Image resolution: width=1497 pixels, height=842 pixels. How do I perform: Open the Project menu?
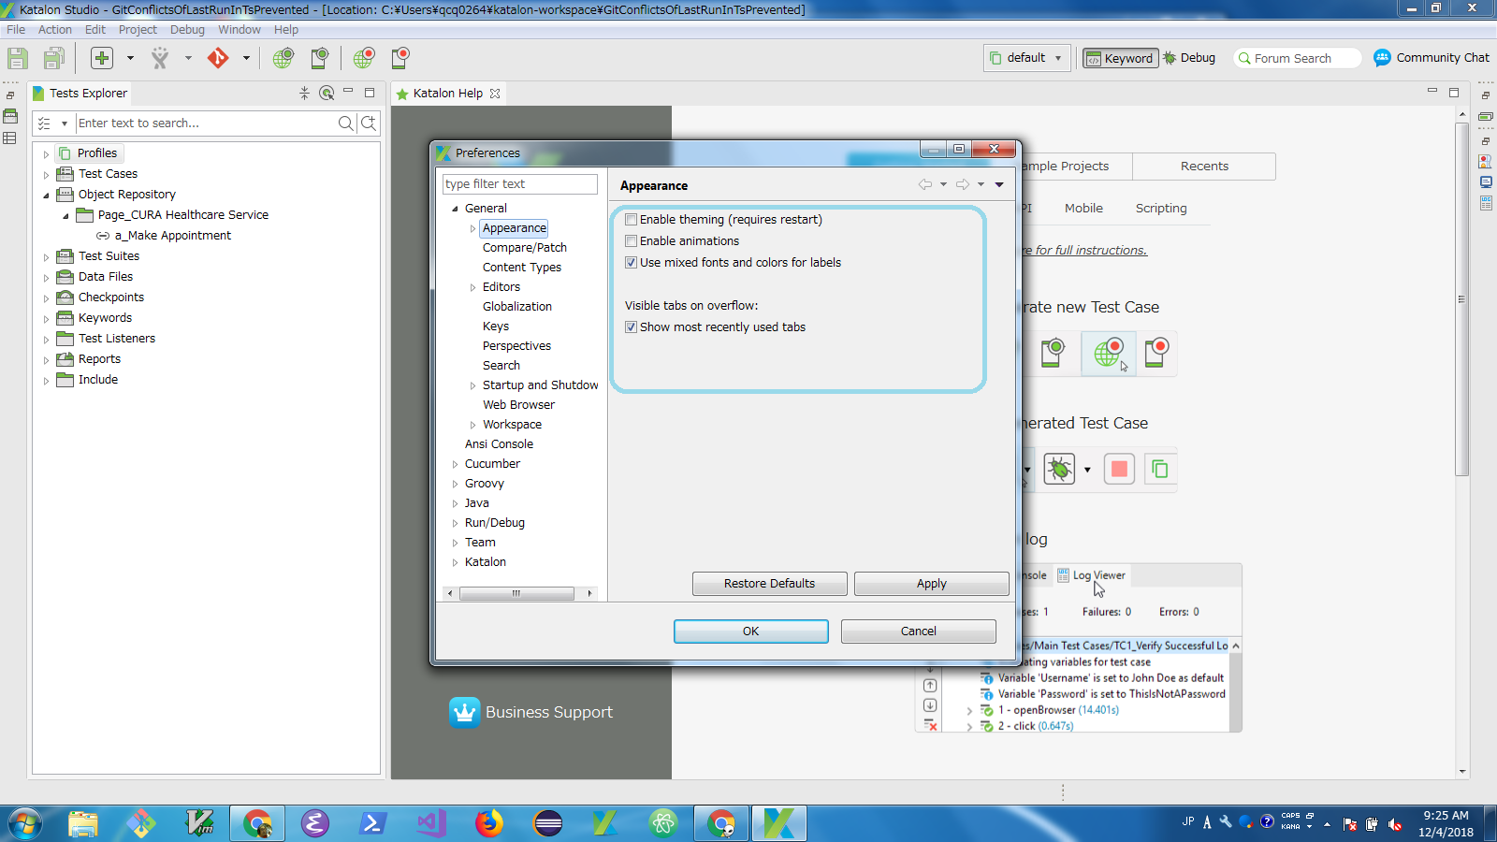[138, 29]
